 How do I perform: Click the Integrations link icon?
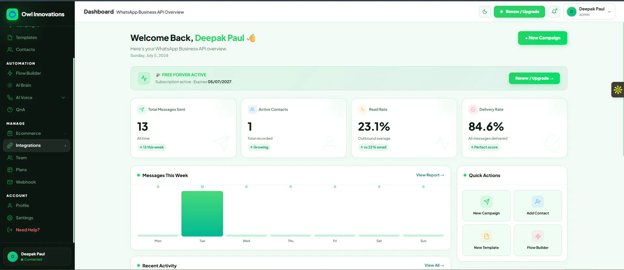click(10, 145)
